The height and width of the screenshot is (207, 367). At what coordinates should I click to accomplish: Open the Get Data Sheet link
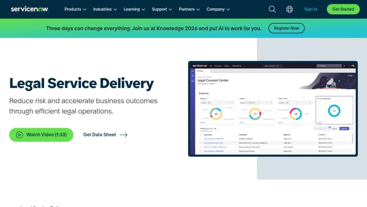105,134
